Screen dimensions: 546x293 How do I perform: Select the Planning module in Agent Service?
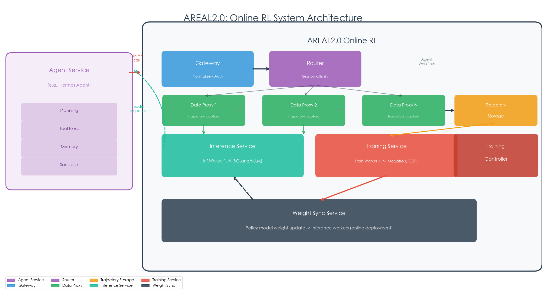tap(69, 112)
